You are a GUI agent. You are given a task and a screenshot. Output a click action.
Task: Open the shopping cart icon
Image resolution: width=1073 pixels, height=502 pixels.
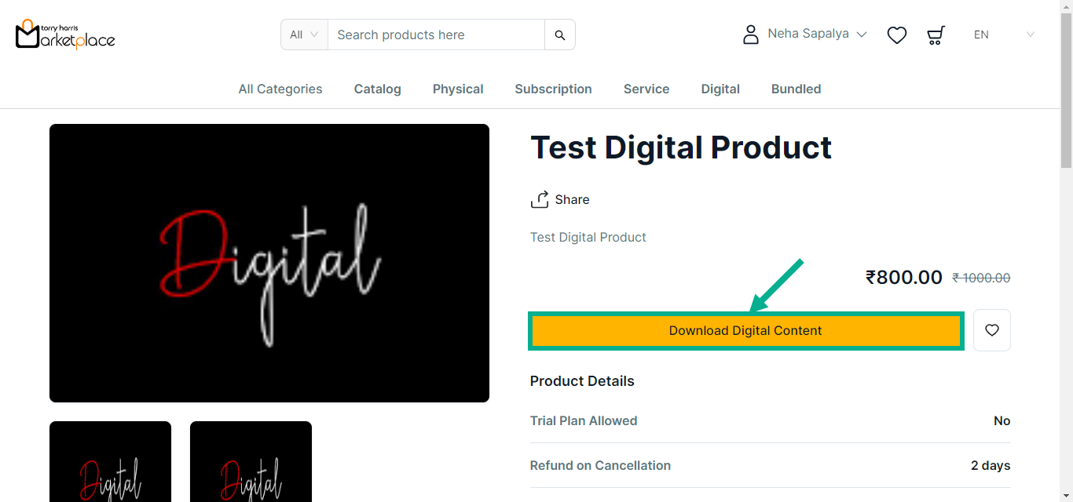click(x=936, y=35)
